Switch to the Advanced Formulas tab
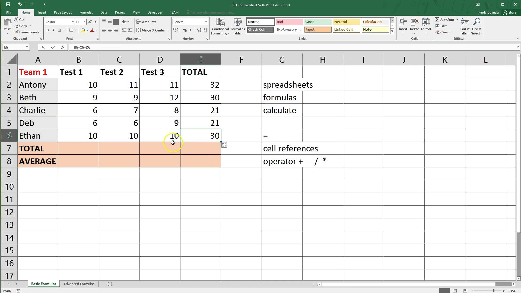This screenshot has height=293, width=521. (x=79, y=284)
